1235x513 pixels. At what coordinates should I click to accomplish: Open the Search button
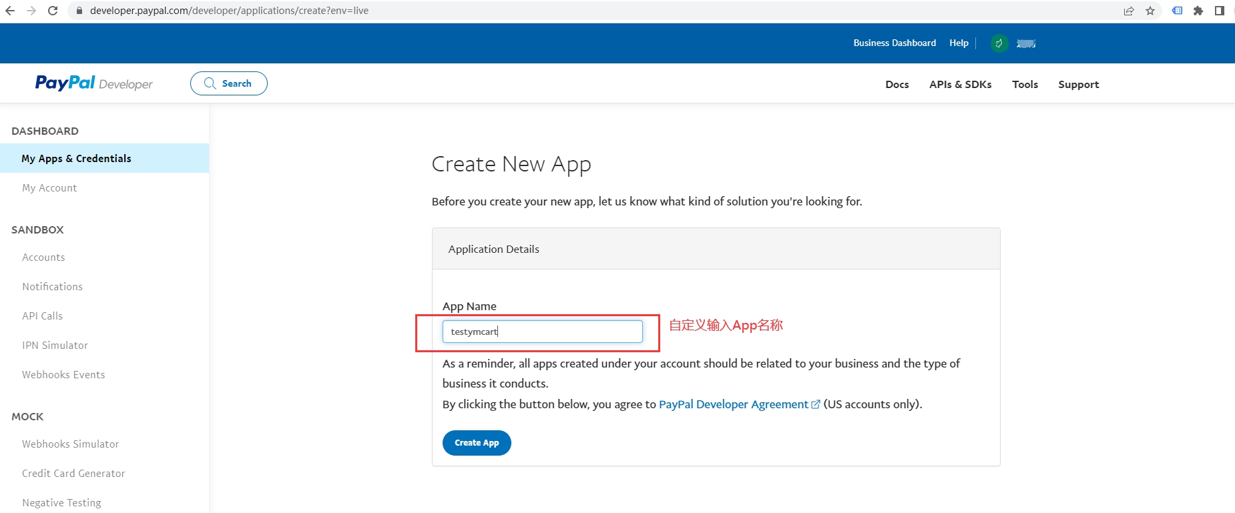point(229,83)
